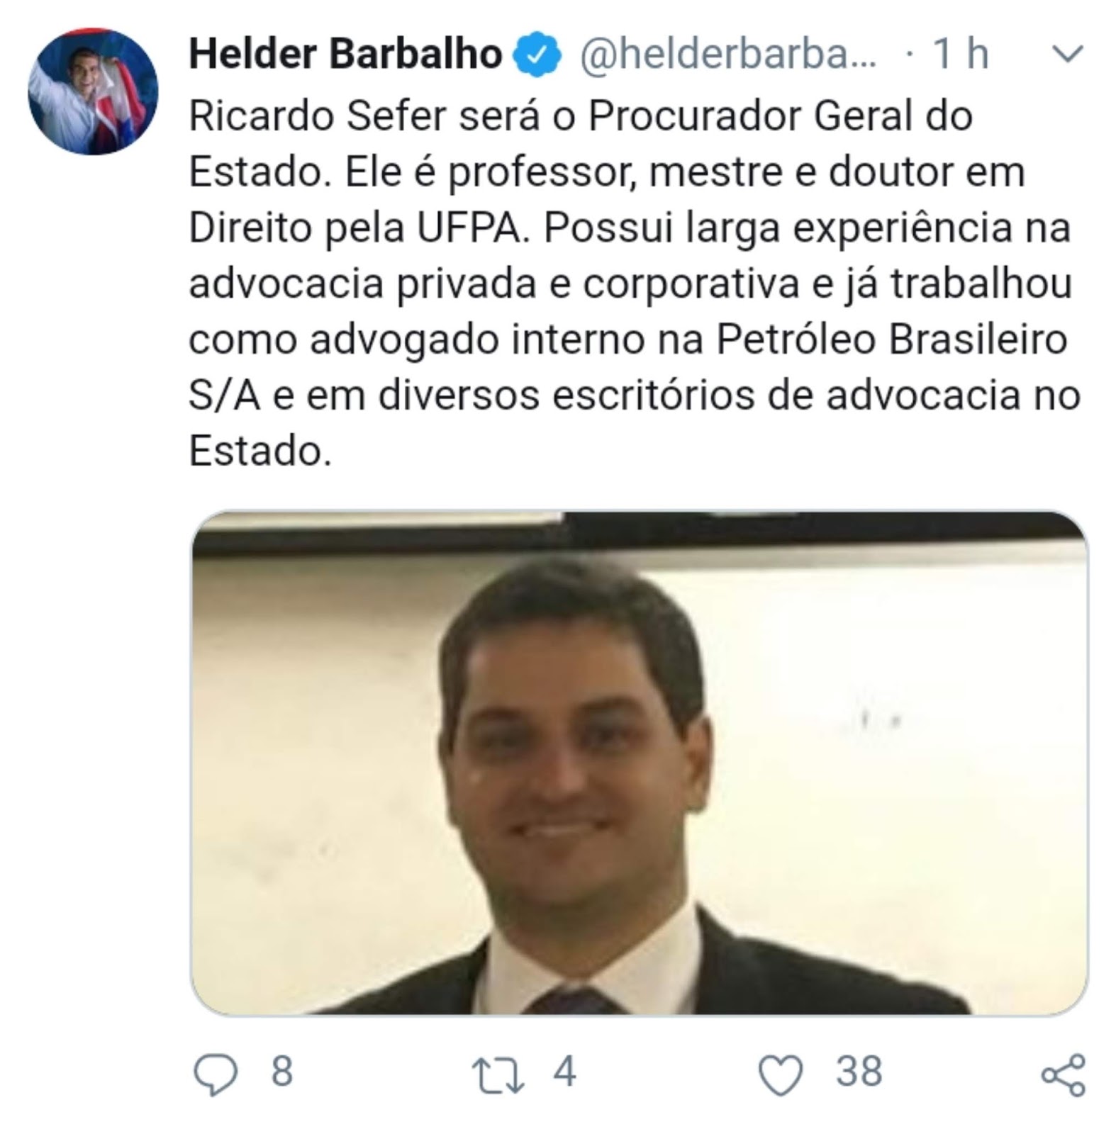Screen dimensions: 1116x1134
Task: Click Petróleo Brasileiro in the tweet text
Action: [x=892, y=339]
